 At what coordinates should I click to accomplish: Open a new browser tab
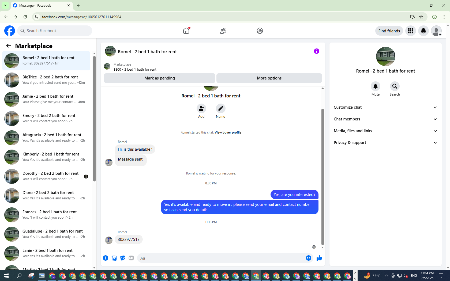click(x=78, y=5)
